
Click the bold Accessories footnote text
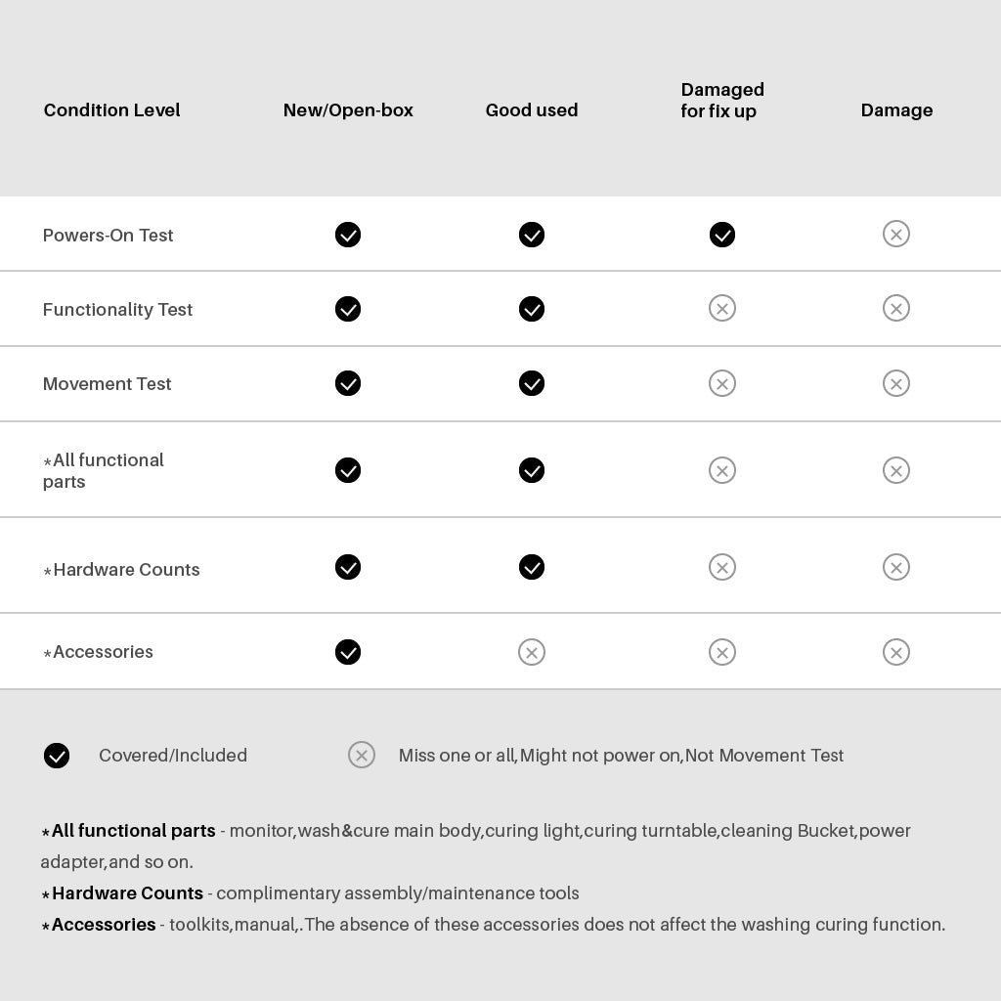104,925
